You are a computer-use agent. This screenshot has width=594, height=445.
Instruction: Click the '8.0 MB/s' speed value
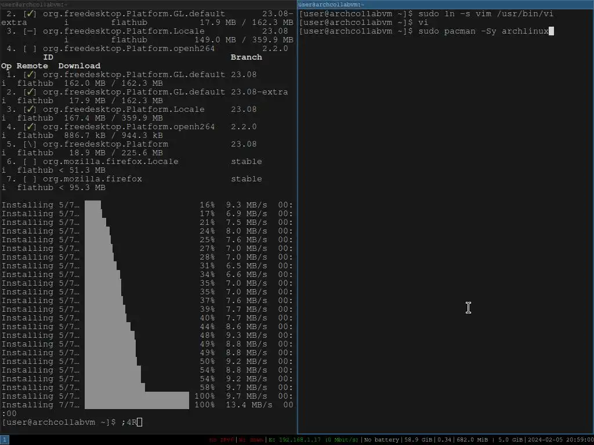point(246,231)
